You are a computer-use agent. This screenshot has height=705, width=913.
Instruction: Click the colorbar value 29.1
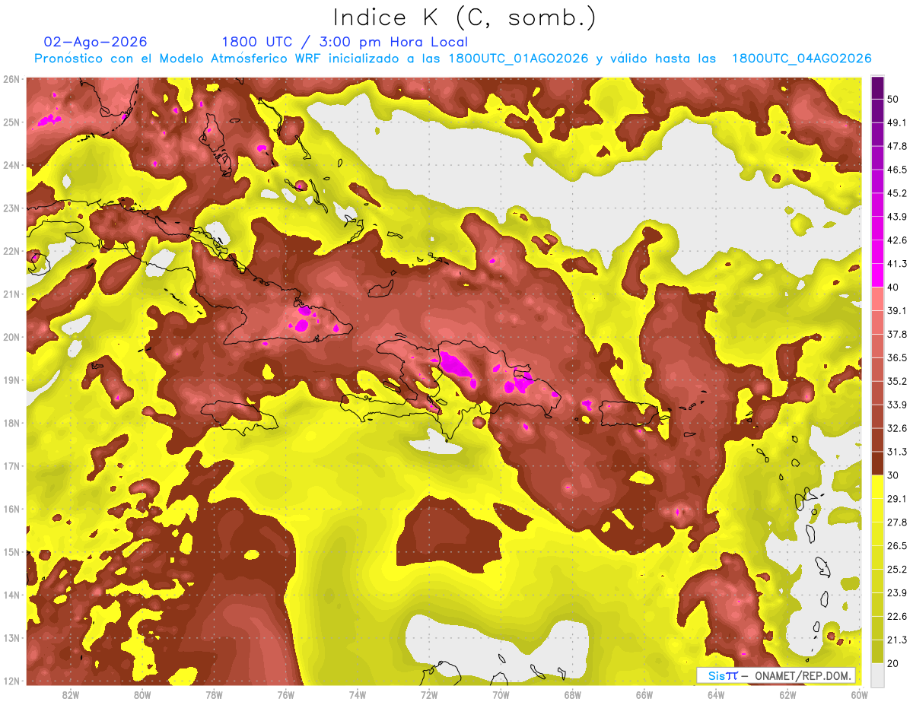tap(898, 498)
